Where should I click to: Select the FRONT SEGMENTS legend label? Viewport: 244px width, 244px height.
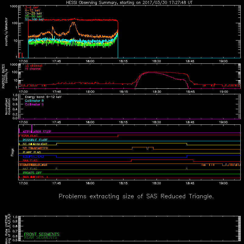(42, 234)
